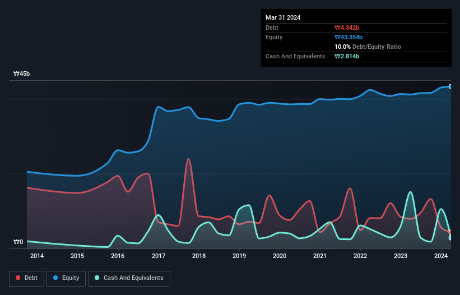Toggle the Debt legend button

27,278
